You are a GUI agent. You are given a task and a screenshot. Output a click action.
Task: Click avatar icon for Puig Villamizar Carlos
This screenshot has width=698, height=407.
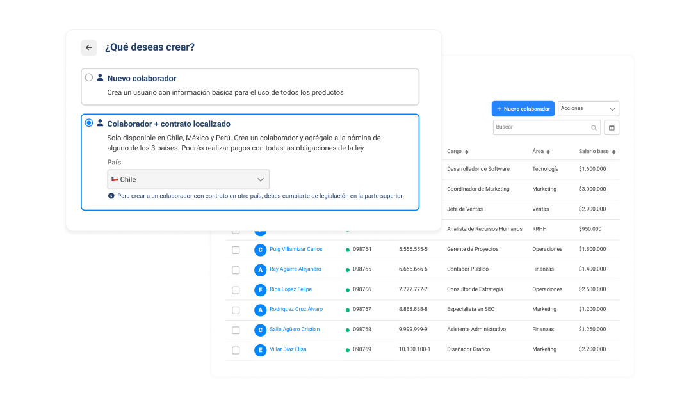(260, 250)
